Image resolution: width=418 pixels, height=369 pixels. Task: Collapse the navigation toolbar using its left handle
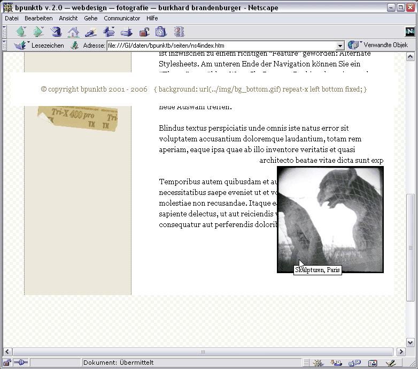pyautogui.click(x=4, y=32)
